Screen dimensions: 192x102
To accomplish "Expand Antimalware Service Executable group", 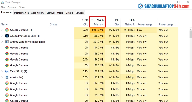I will [2, 42].
